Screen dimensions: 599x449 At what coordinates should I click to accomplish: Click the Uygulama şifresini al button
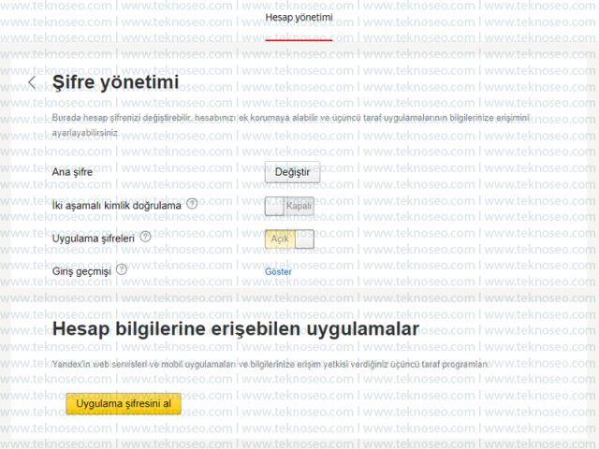point(124,403)
